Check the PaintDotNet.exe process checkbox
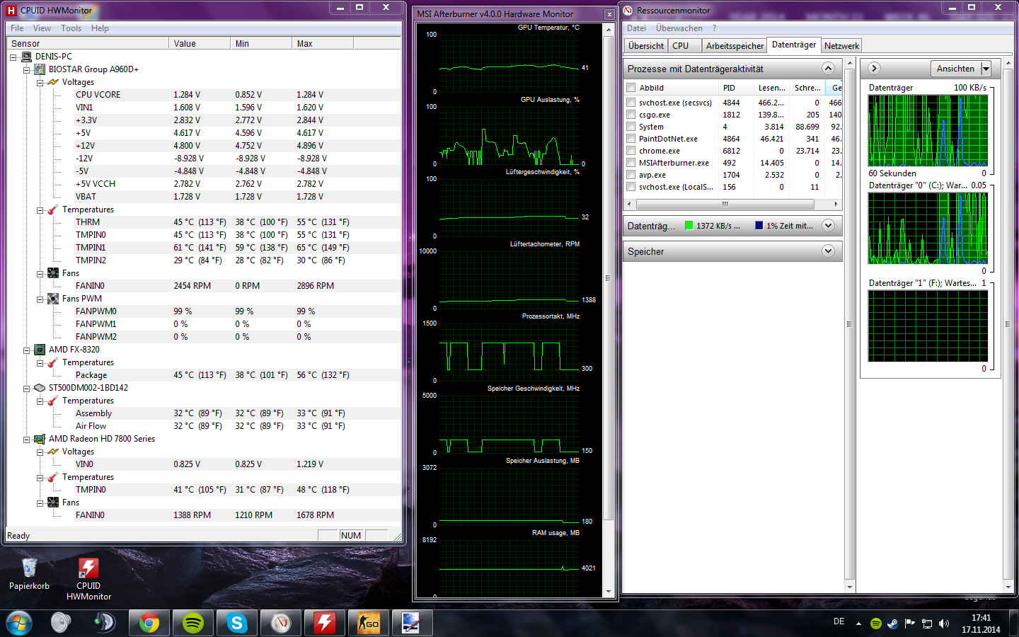1019x637 pixels. tap(631, 139)
